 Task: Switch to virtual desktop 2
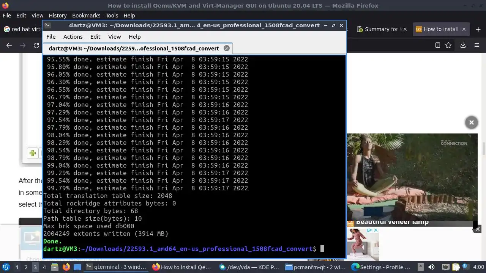(x=26, y=267)
